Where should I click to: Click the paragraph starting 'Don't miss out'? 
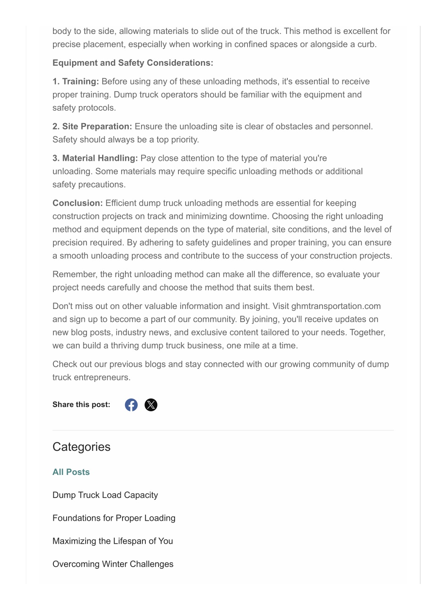[219, 326]
